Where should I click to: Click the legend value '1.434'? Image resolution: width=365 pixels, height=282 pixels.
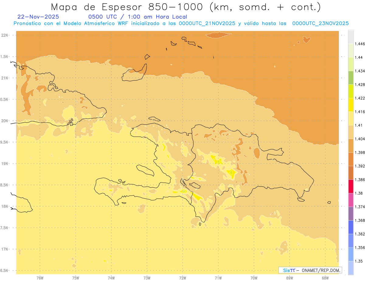coord(360,71)
